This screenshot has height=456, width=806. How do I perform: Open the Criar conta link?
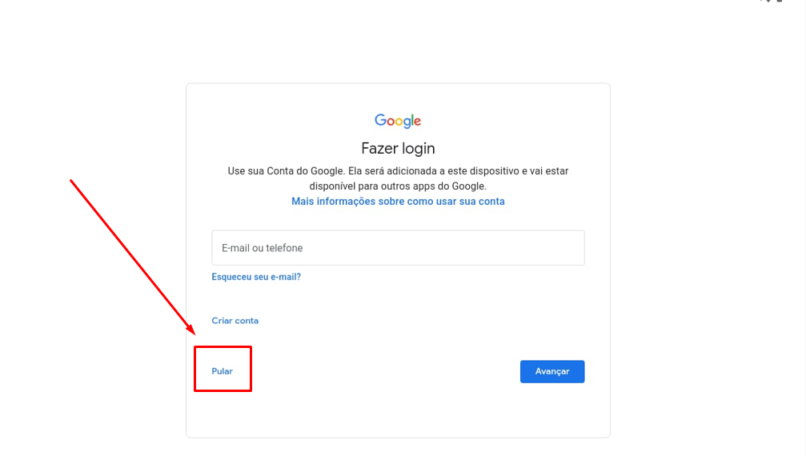(235, 321)
